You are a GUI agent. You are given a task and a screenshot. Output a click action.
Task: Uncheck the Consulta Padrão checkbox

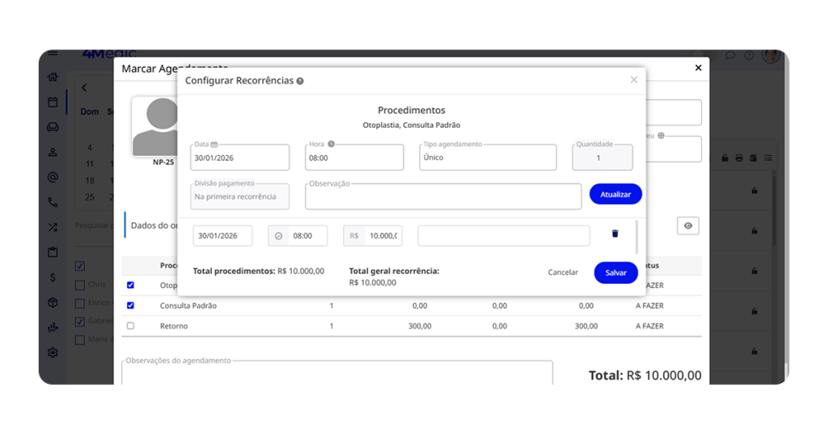130,306
